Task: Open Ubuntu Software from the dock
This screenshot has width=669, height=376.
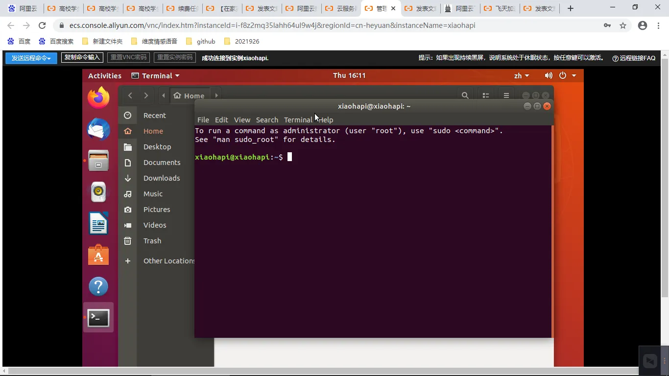Action: click(98, 255)
